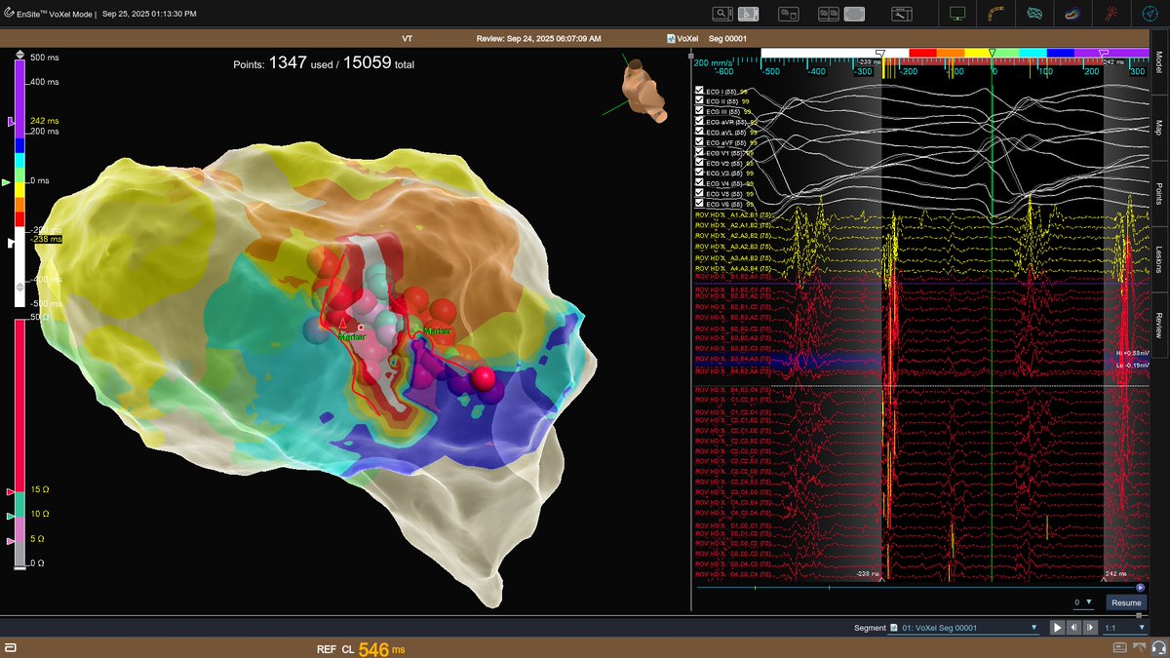The image size is (1170, 658).
Task: Open the Model side tab
Action: tap(1159, 64)
